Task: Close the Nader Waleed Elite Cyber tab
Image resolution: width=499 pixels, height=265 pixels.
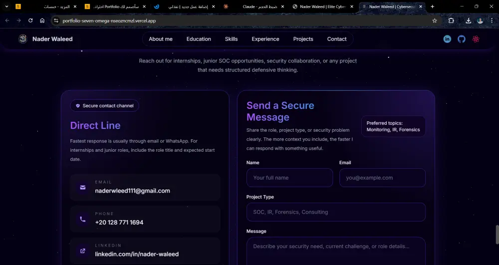Action: click(x=352, y=6)
